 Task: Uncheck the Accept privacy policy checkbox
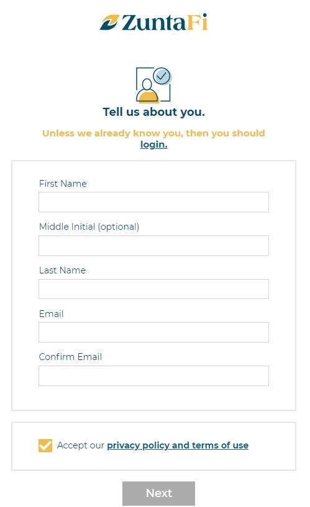point(45,445)
